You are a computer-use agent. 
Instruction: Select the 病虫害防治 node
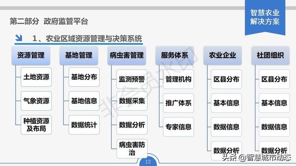pos(132,148)
